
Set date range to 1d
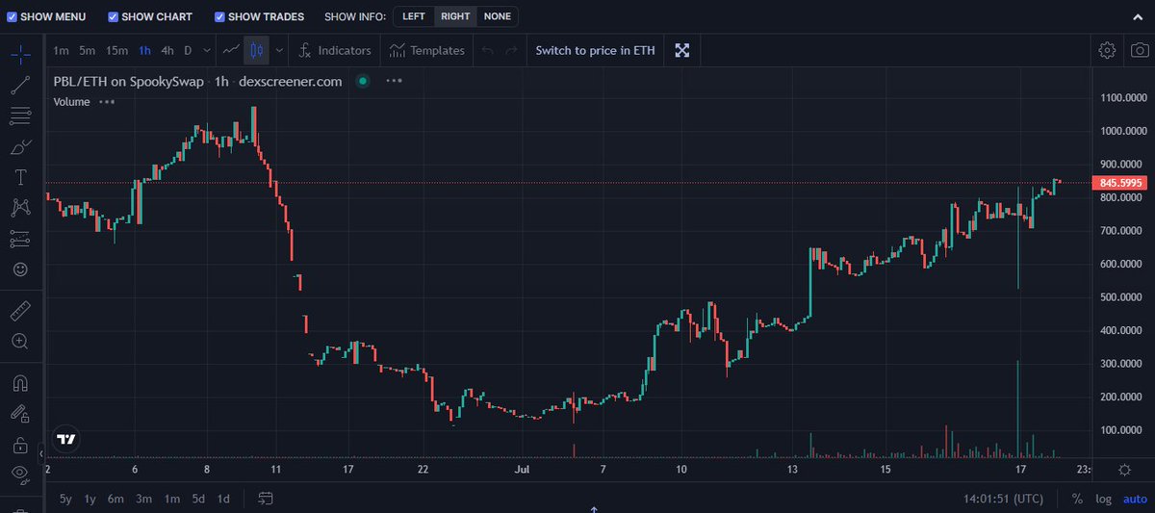pos(222,499)
